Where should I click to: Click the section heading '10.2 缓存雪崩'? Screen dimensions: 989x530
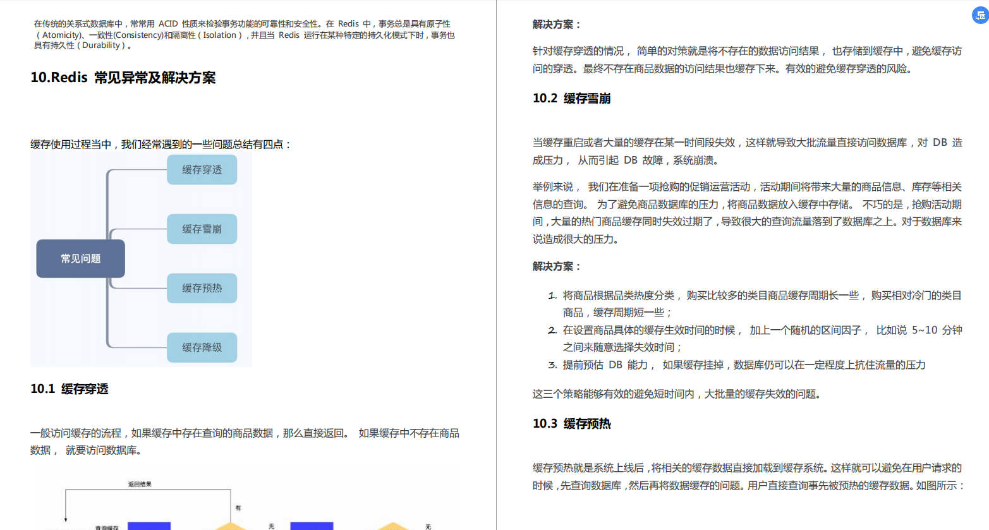(571, 98)
